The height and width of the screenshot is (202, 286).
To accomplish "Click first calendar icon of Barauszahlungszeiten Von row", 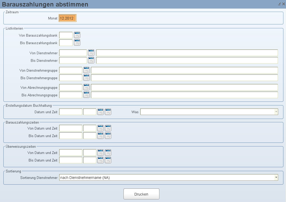I will (101, 128).
